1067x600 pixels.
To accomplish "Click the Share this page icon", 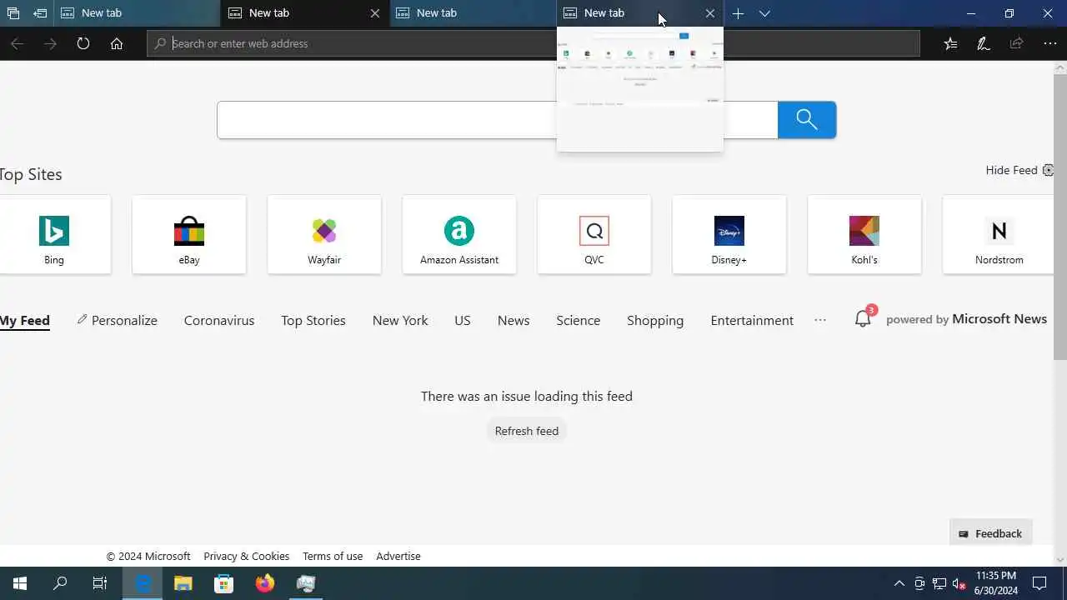I will tap(1017, 43).
